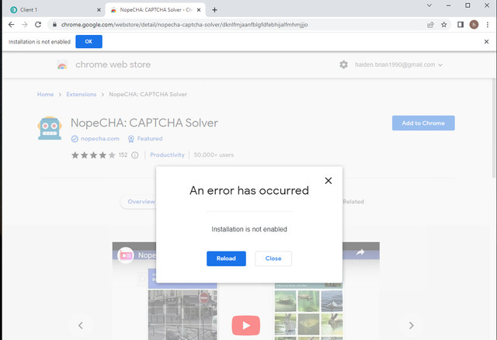Click Close in the error dialog
Viewport: 497px width, 340px height.
point(273,258)
